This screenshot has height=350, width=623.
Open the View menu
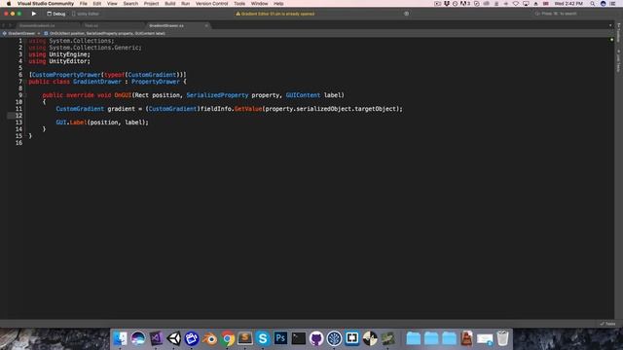112,4
